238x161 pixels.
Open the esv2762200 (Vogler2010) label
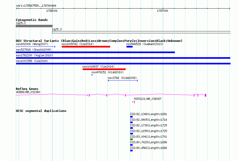pos(34,55)
